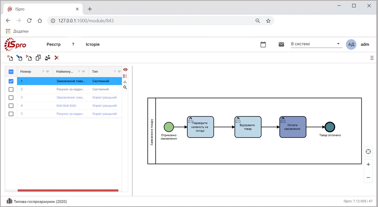Sort by the Тип column arrow

(115, 72)
